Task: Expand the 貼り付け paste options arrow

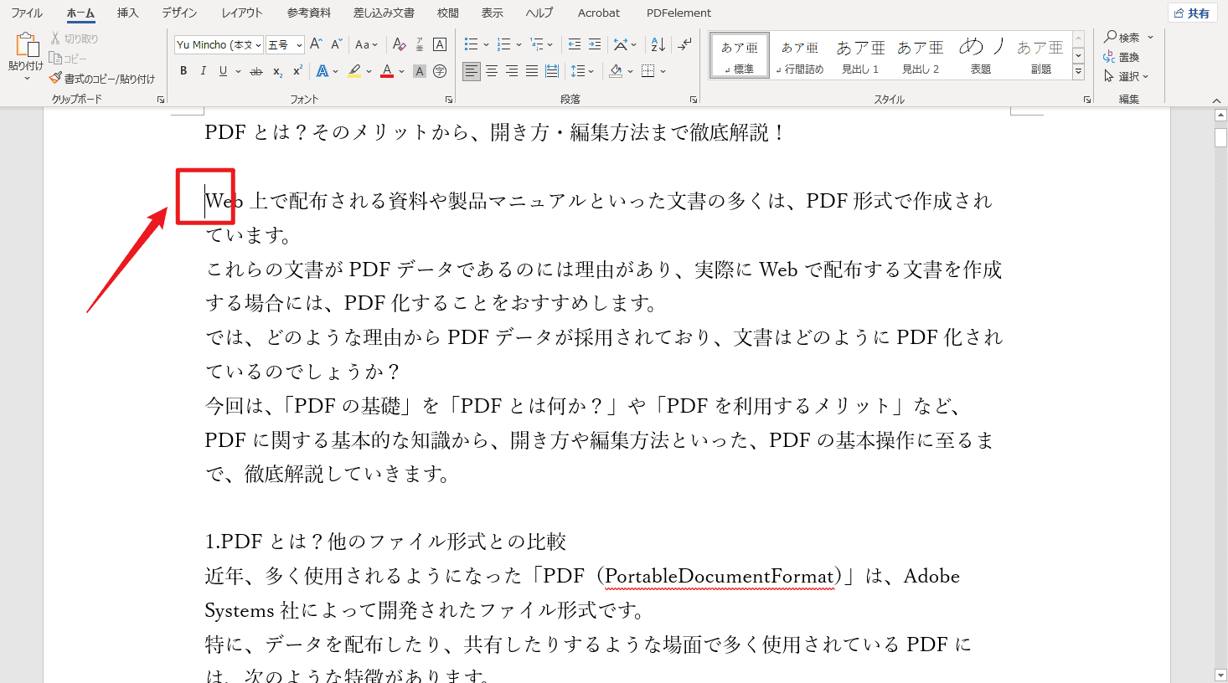Action: [x=26, y=79]
